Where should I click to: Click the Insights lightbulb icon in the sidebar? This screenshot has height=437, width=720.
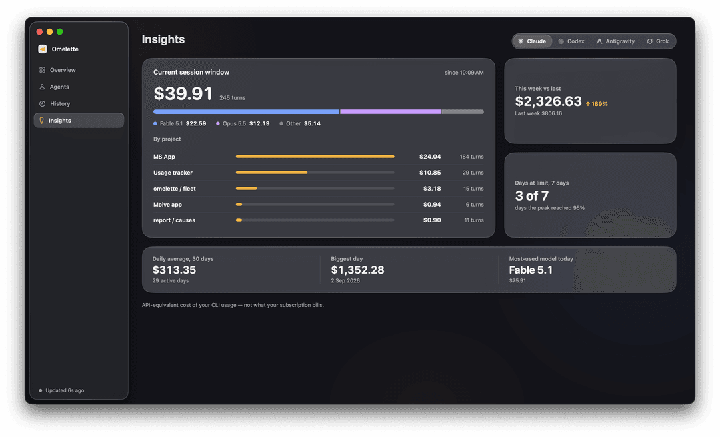[x=41, y=121]
